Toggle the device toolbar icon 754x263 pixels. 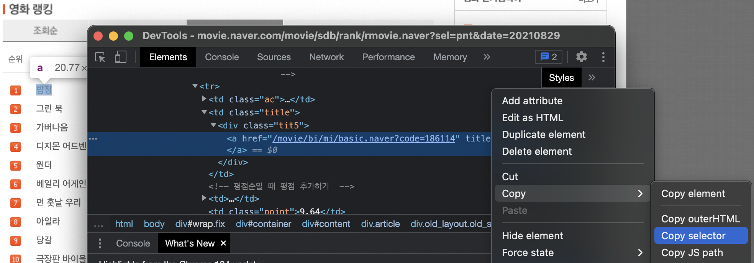pyautogui.click(x=120, y=57)
